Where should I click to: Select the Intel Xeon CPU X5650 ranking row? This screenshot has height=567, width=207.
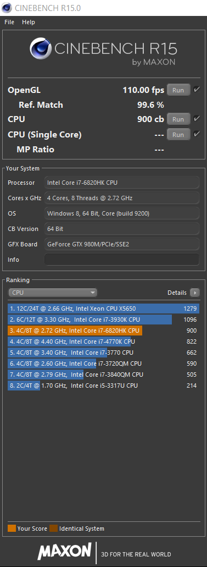coord(103,309)
